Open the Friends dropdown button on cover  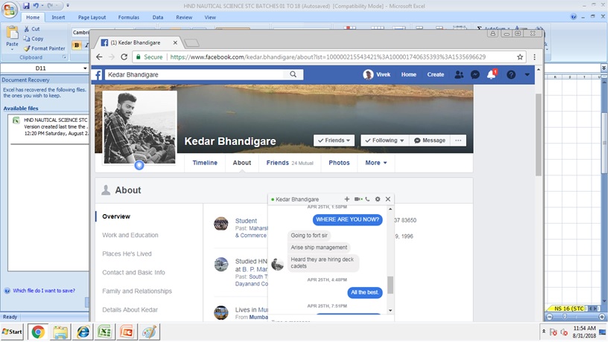tap(334, 141)
